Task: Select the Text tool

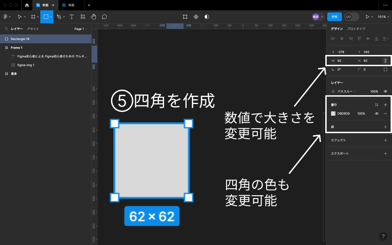Action: tap(72, 17)
